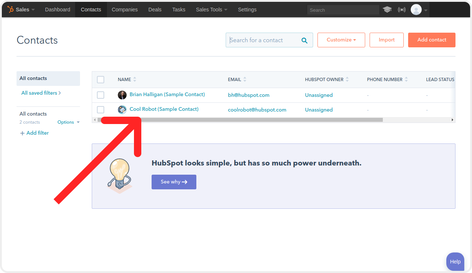Check the Brian Halligan row checkbox
Image resolution: width=472 pixels, height=273 pixels.
pyautogui.click(x=101, y=95)
